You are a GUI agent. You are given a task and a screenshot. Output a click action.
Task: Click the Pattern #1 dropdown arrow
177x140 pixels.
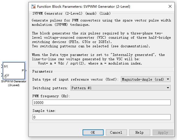pyautogui.click(x=168, y=88)
